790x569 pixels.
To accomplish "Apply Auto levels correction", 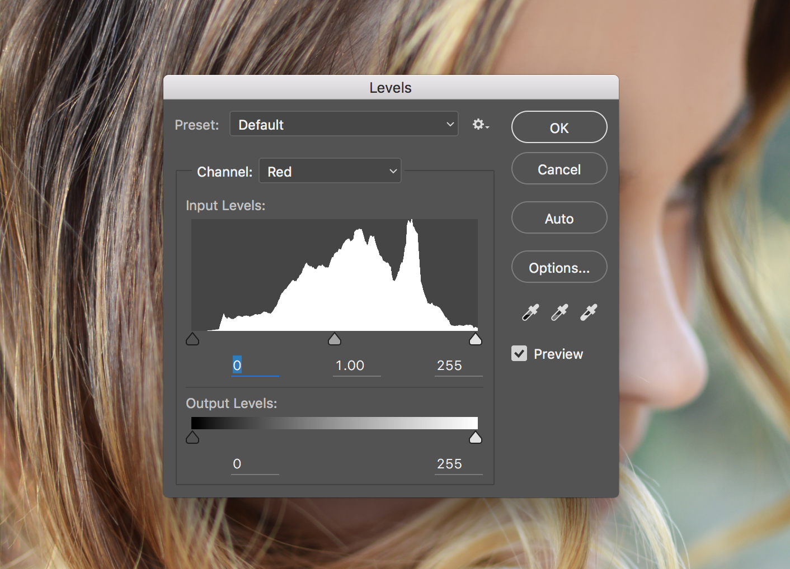I will point(559,218).
